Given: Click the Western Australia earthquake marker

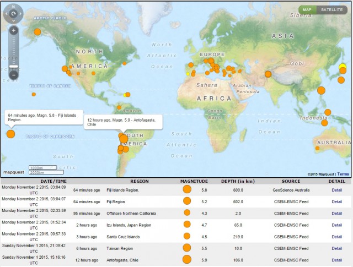Looking at the screenshot, I should [318, 148].
